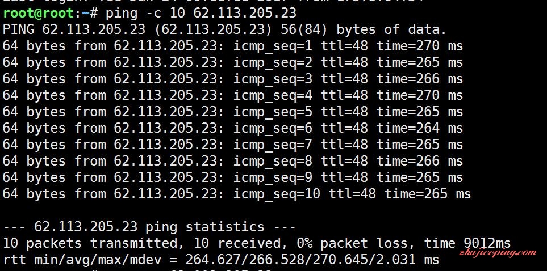Click the icmp_seq=2 reply line
Viewport: 547px width, 271px height.
pyautogui.click(x=233, y=63)
